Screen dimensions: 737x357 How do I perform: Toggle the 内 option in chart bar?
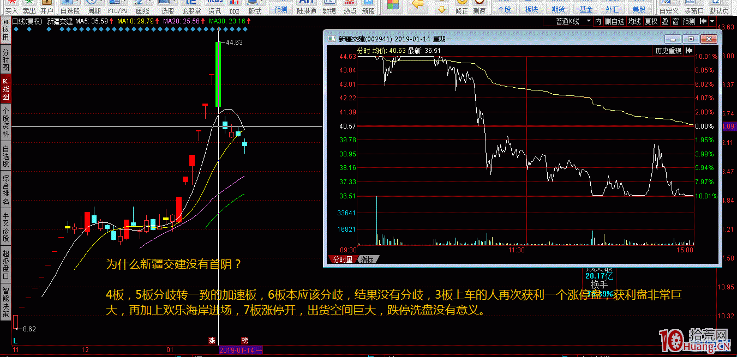[598, 21]
